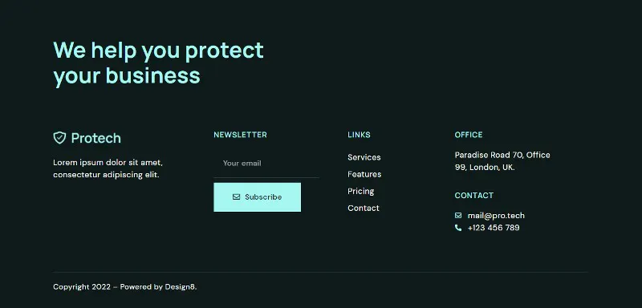
Task: Open the Services link
Action: [x=364, y=157]
